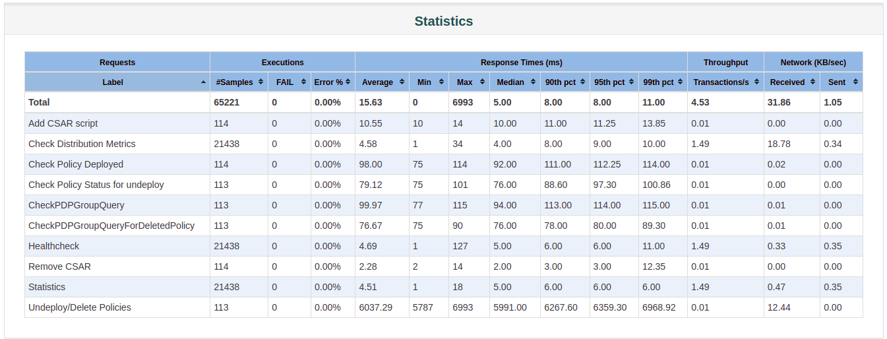Click CheckPDPGroupQuery average 99.97
The height and width of the screenshot is (339, 887).
(x=371, y=205)
